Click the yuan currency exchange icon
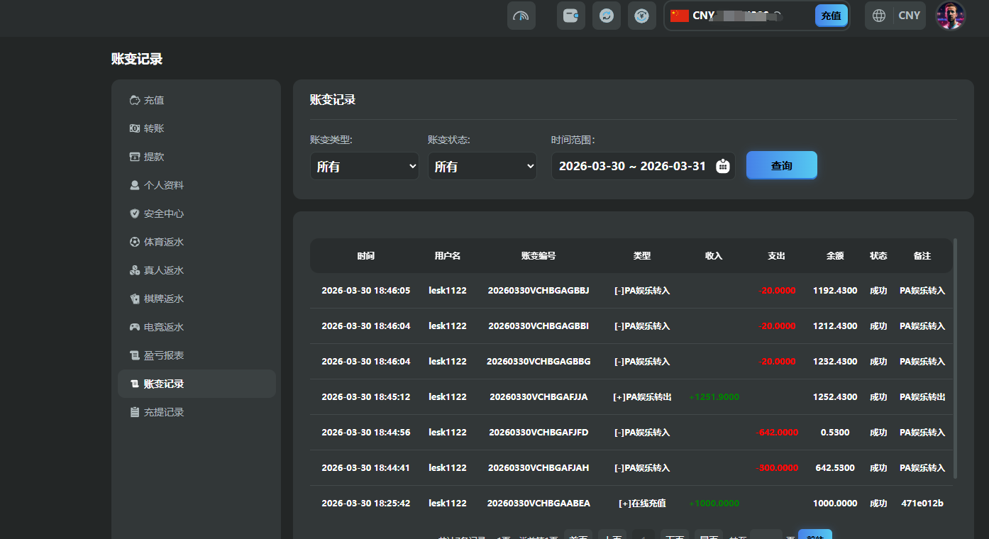Screen dimensions: 989x539 pos(641,16)
